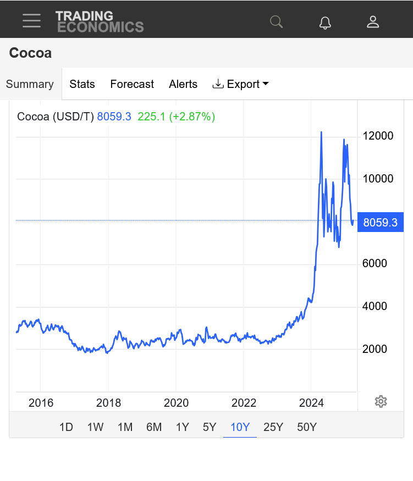This screenshot has width=413, height=481.
Task: Select the 5Y time range
Action: (210, 427)
